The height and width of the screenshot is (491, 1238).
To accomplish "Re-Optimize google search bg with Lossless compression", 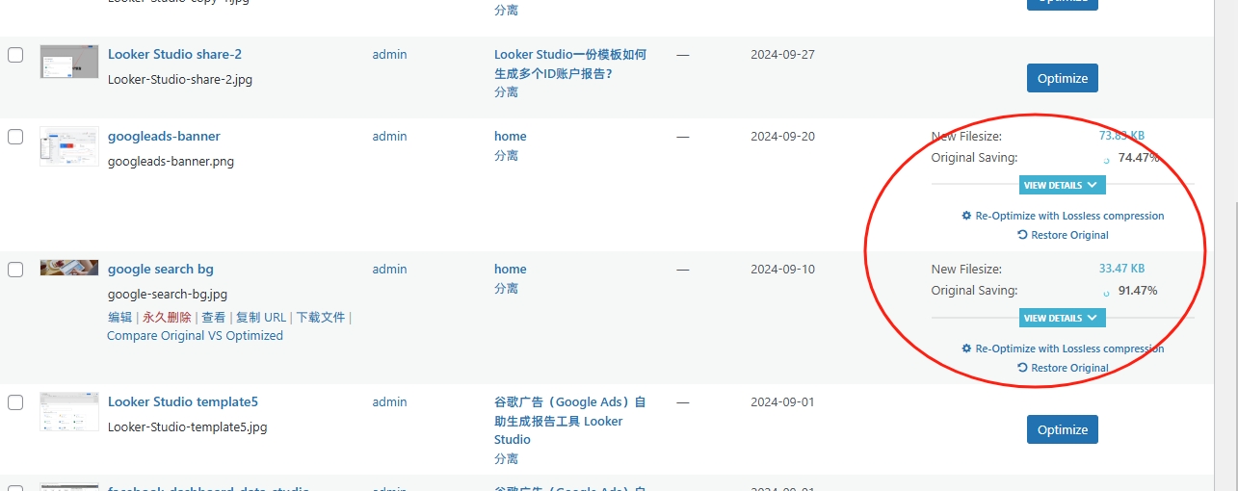I will pyautogui.click(x=1063, y=349).
